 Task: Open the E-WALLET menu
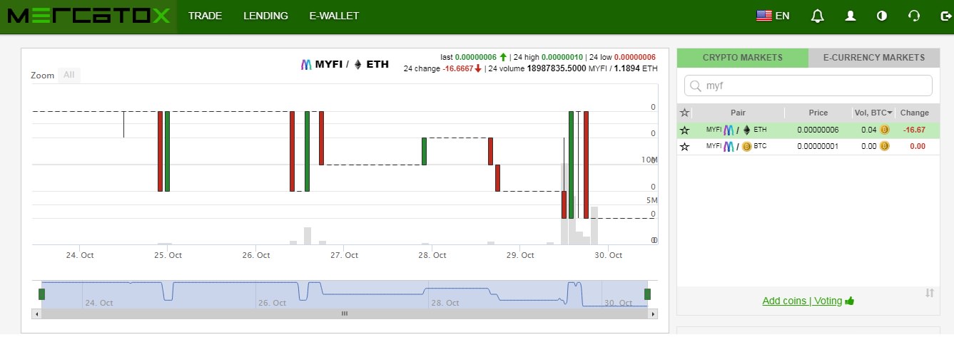coord(334,16)
